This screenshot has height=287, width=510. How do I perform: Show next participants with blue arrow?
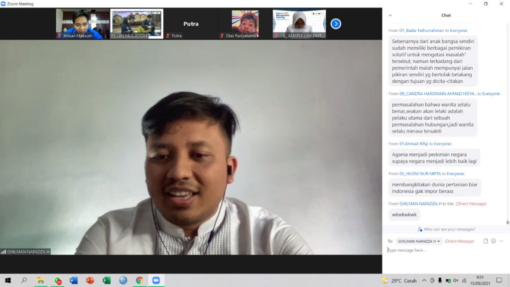(336, 23)
